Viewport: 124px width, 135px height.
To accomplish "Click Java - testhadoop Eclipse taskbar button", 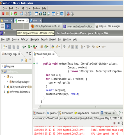I will pos(79,26).
